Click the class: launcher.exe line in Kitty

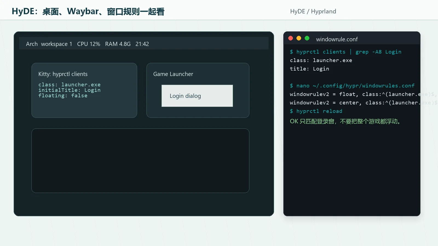pyautogui.click(x=70, y=85)
